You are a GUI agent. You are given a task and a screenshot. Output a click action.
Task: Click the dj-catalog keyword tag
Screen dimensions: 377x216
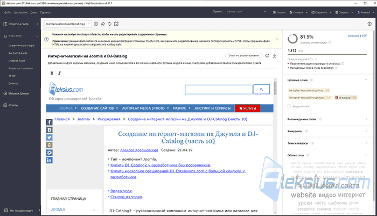[x=346, y=97]
